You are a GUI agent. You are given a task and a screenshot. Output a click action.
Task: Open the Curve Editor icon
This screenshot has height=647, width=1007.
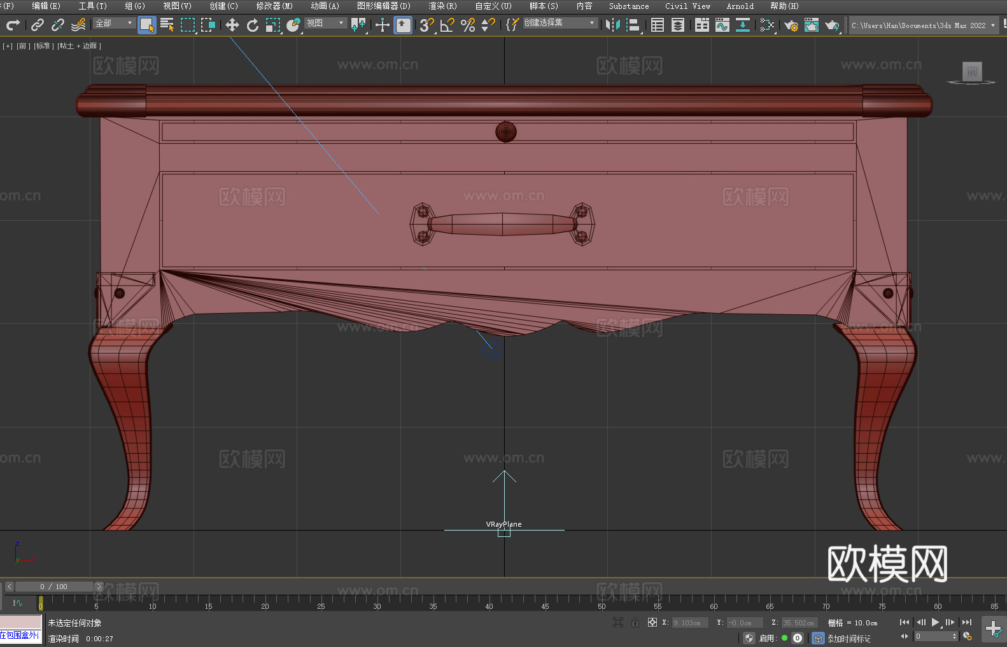click(x=722, y=25)
